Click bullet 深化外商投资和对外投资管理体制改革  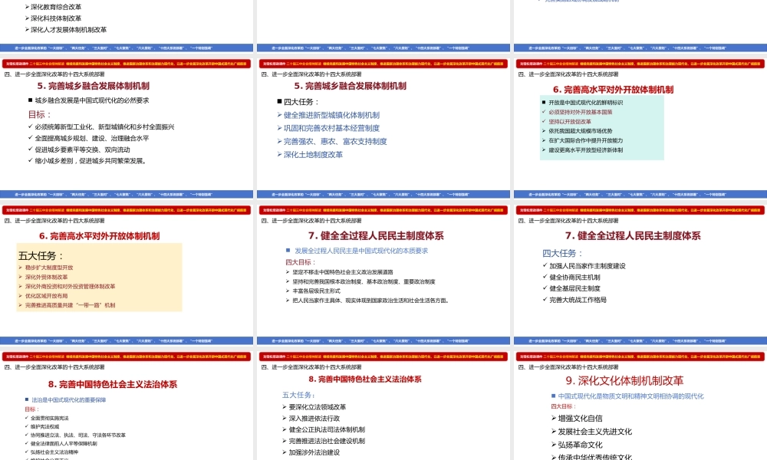coord(70,287)
